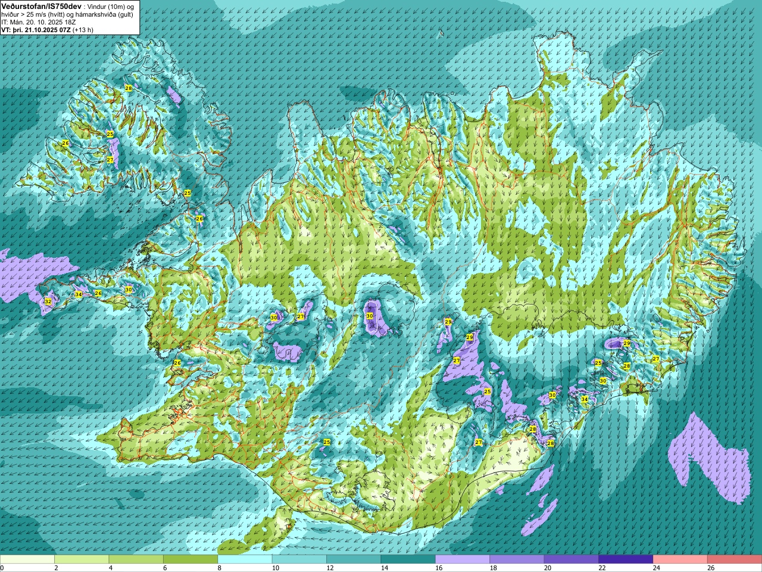
Task: Pick the 20–22 m/s violet legend swatch
Action: tap(571, 559)
